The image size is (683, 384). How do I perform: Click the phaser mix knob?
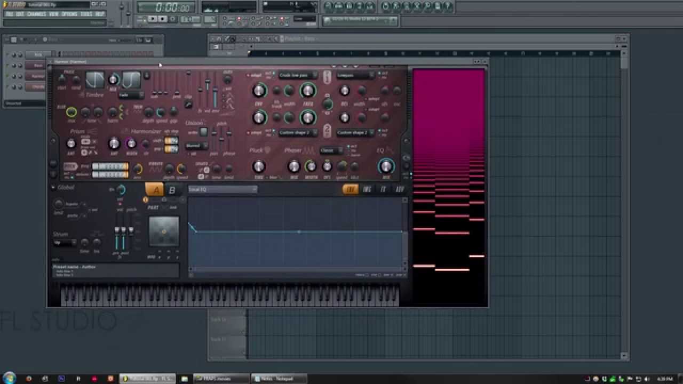[294, 166]
